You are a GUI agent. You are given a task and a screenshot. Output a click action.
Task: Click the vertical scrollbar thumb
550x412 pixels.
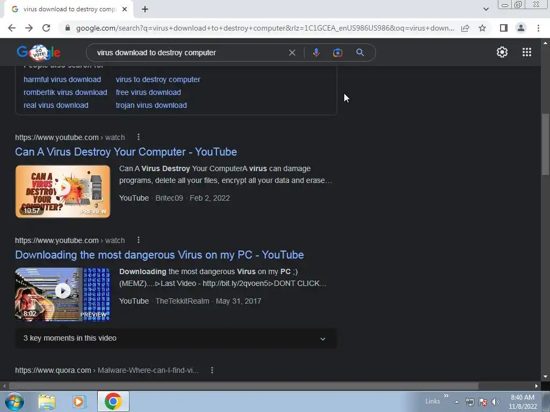(x=545, y=144)
